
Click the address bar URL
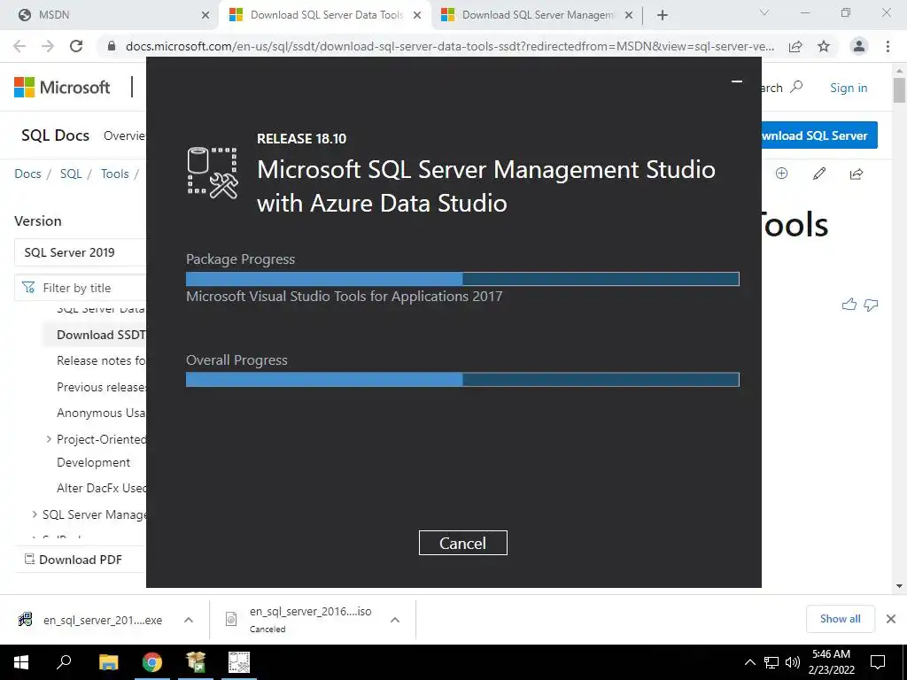(449, 46)
